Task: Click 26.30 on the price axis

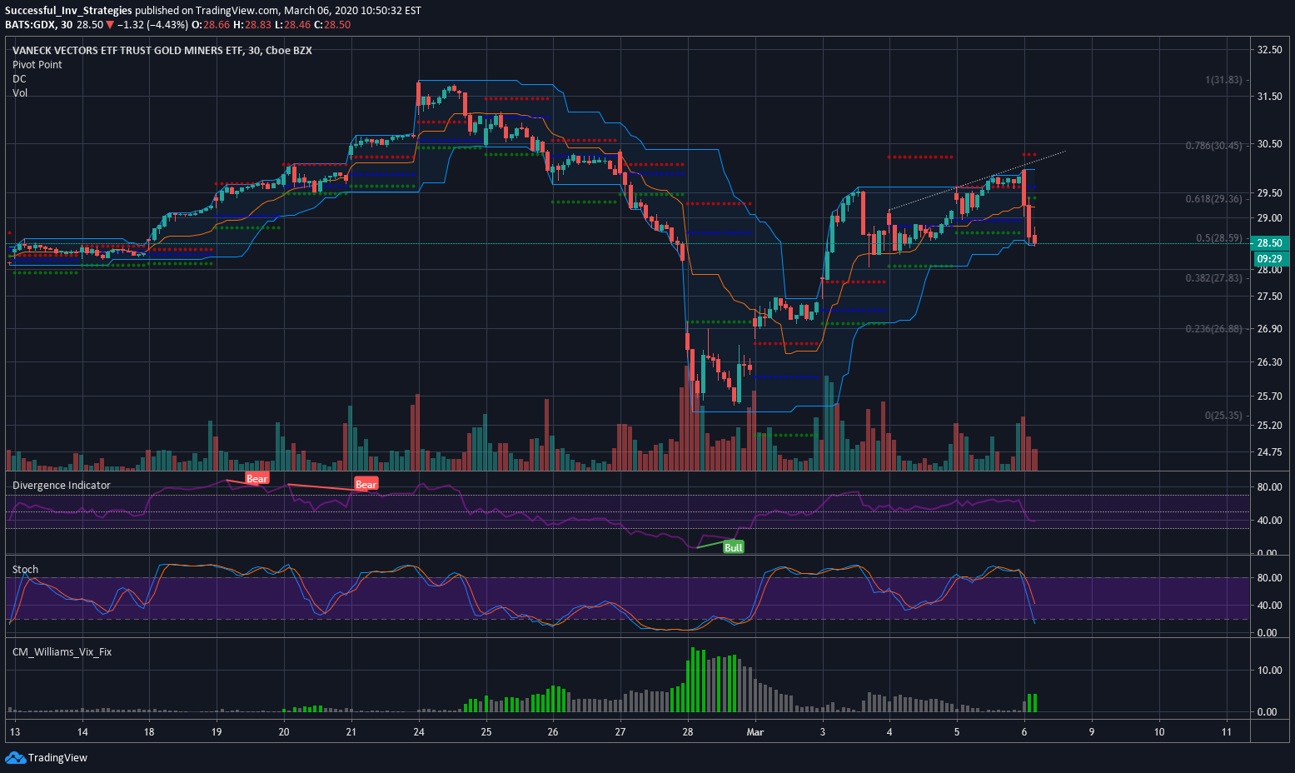Action: pyautogui.click(x=1270, y=362)
